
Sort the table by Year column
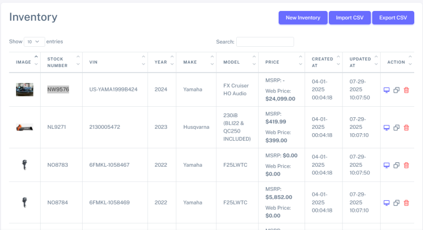(x=162, y=62)
